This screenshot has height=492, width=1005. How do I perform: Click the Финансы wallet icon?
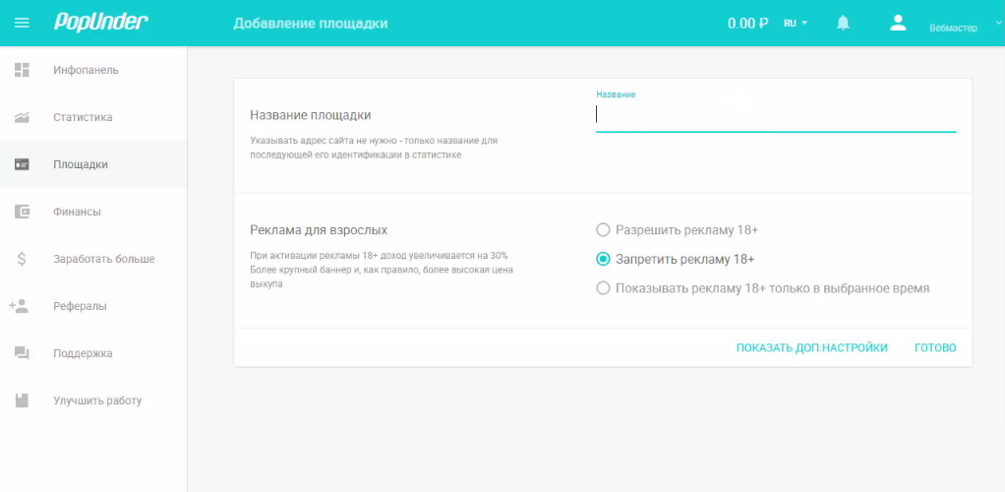[x=22, y=212]
